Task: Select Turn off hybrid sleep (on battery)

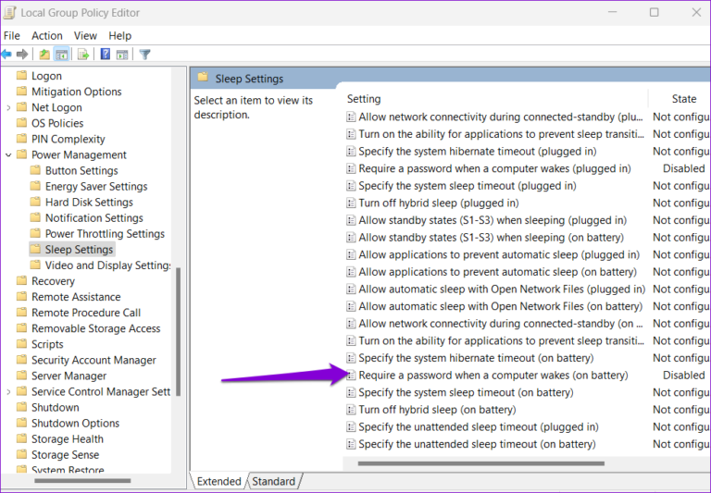Action: 437,410
